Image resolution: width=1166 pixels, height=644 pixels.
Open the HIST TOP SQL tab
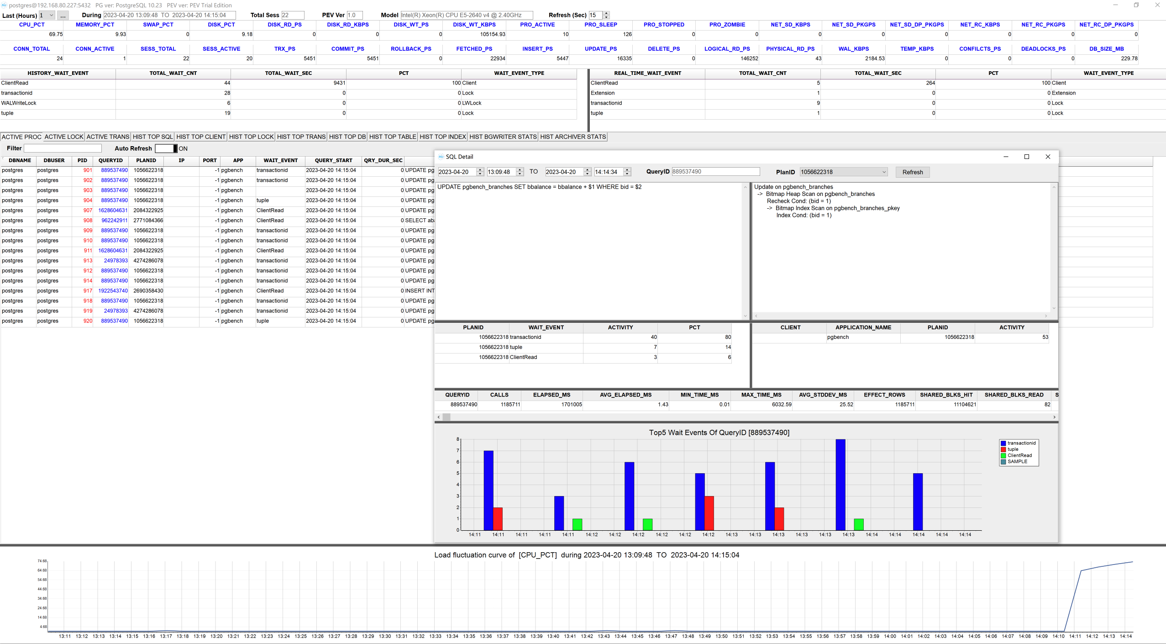152,137
